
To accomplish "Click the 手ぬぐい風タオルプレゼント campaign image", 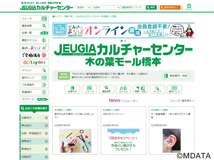I will (x=123, y=141).
